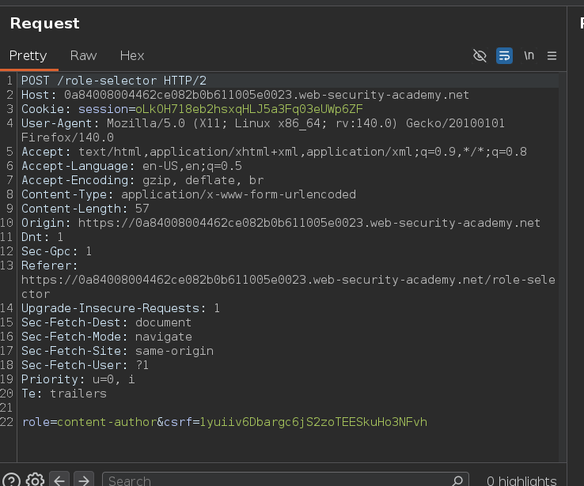This screenshot has width=584, height=486.
Task: Click the Sec-Fetch-User: ?1 line
Action: 85,365
